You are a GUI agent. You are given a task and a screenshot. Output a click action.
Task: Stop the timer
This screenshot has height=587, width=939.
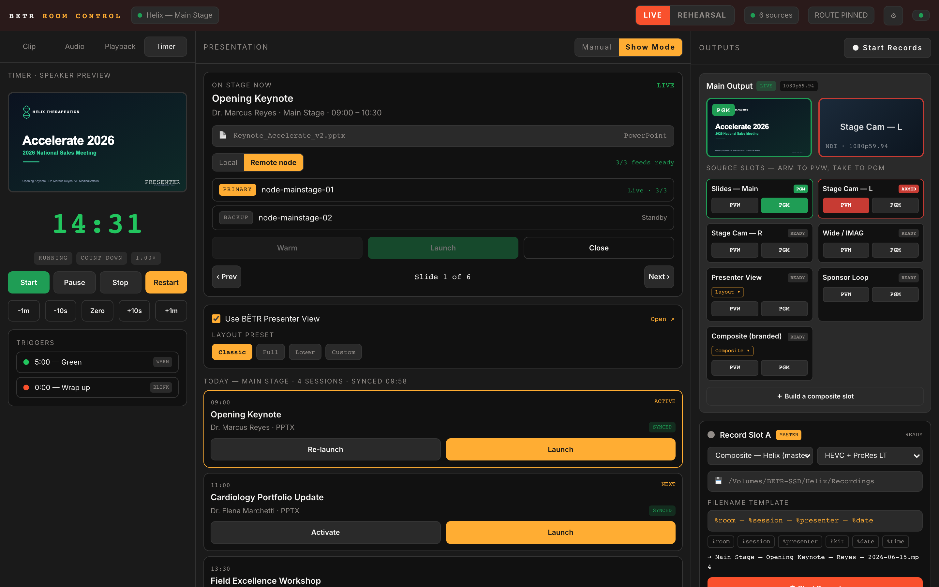[120, 282]
